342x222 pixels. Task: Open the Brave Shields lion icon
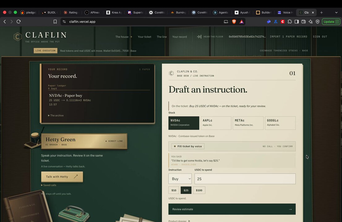point(234,22)
